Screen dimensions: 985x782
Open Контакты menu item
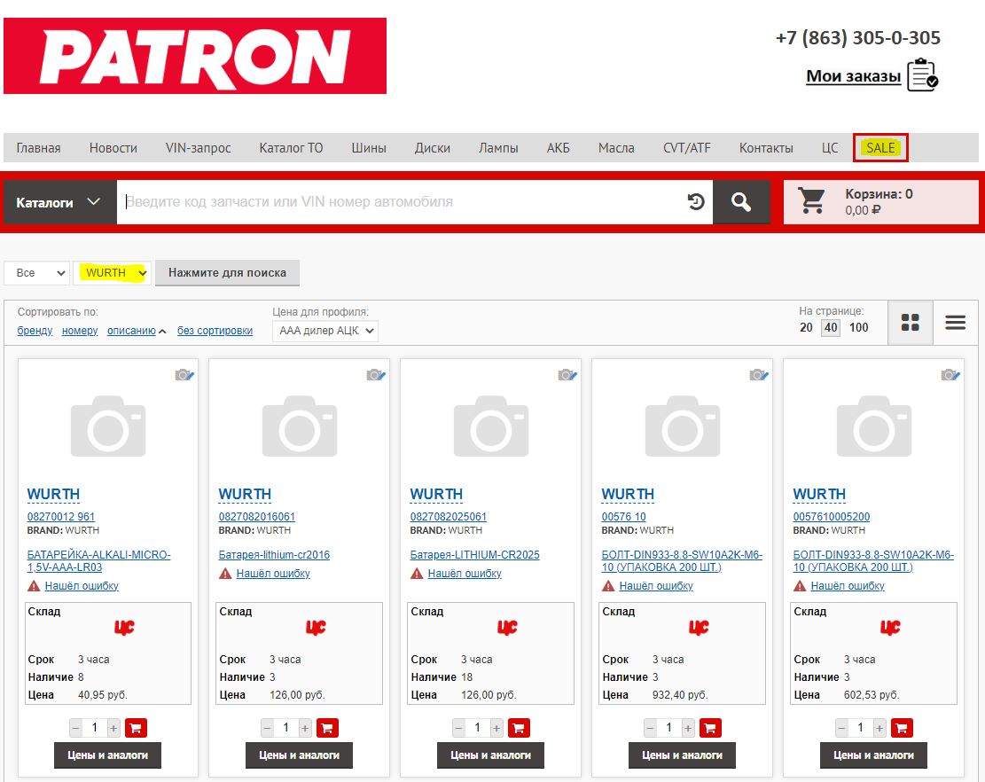point(766,148)
